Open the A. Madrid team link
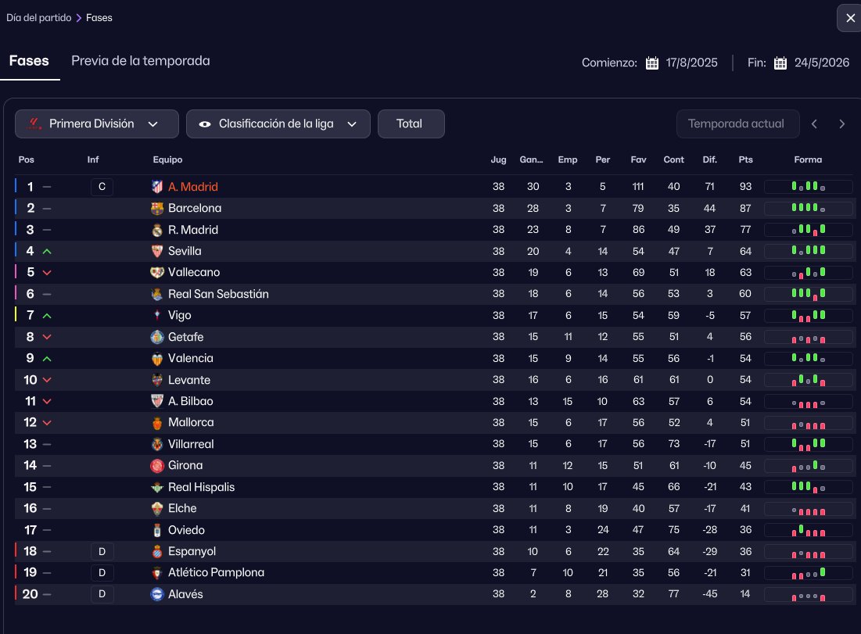Viewport: 861px width, 634px height. point(193,187)
